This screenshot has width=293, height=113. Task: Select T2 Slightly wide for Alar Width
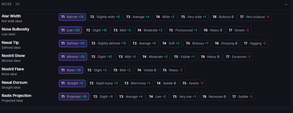click(105, 17)
